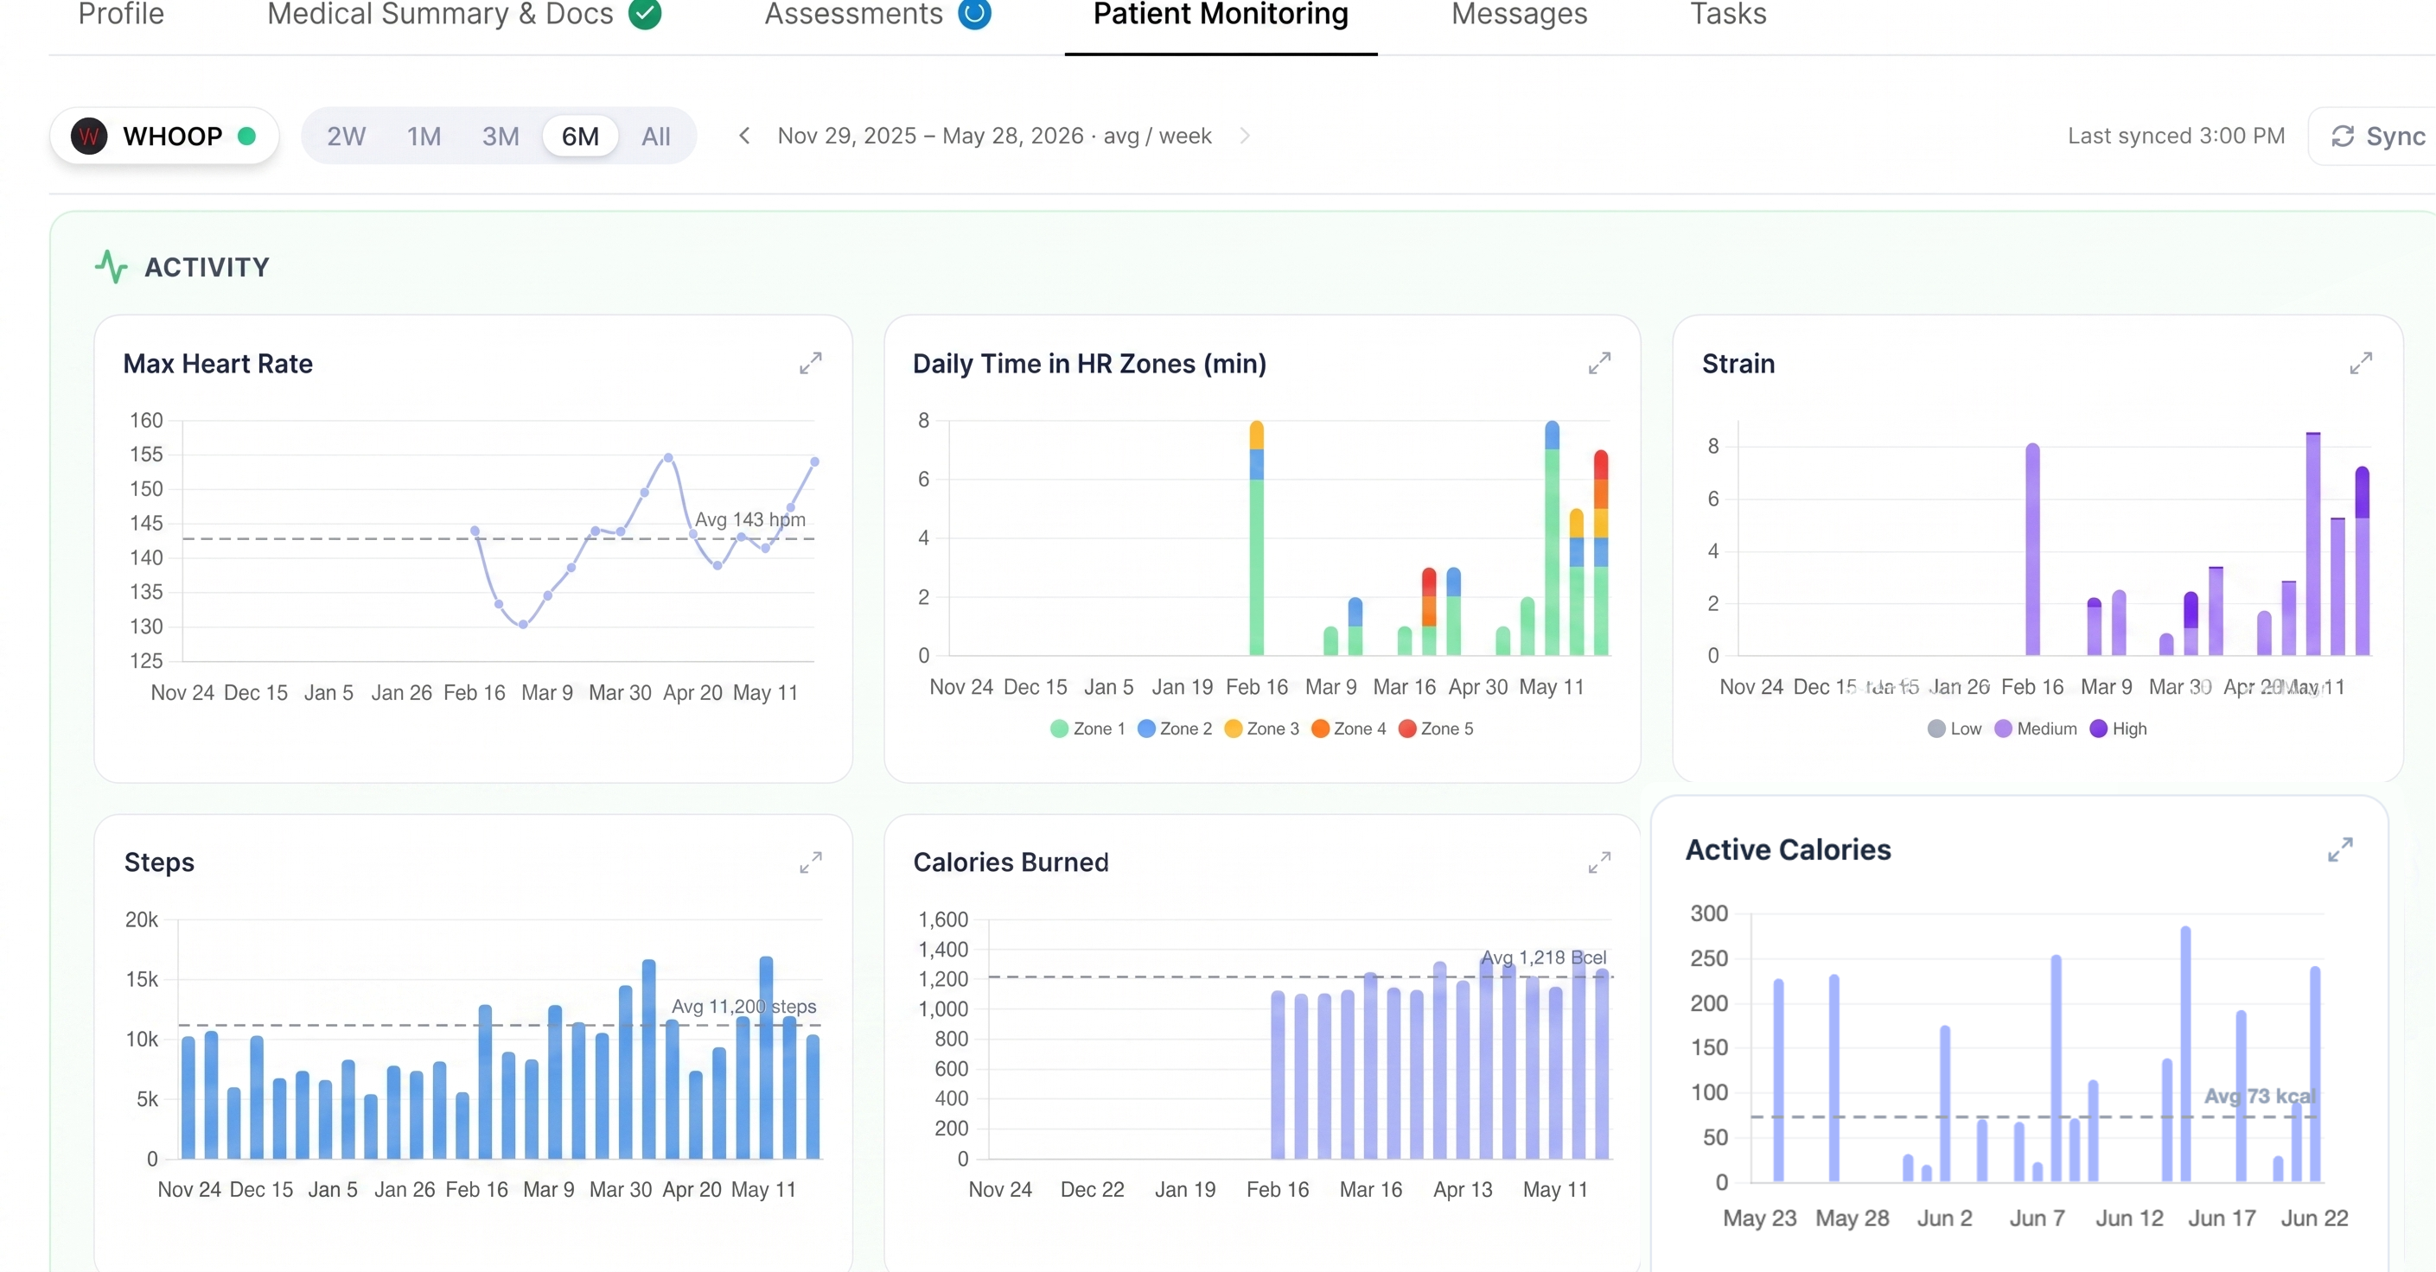Expand the Max Heart Rate chart
2436x1272 pixels.
coord(811,363)
